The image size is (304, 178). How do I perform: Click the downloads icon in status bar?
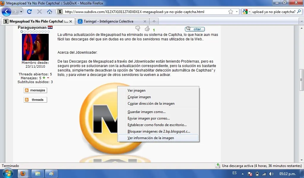(x=218, y=166)
